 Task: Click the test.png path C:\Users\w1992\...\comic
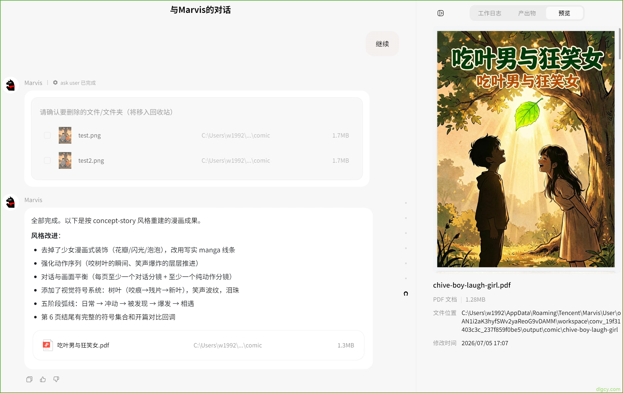point(236,135)
